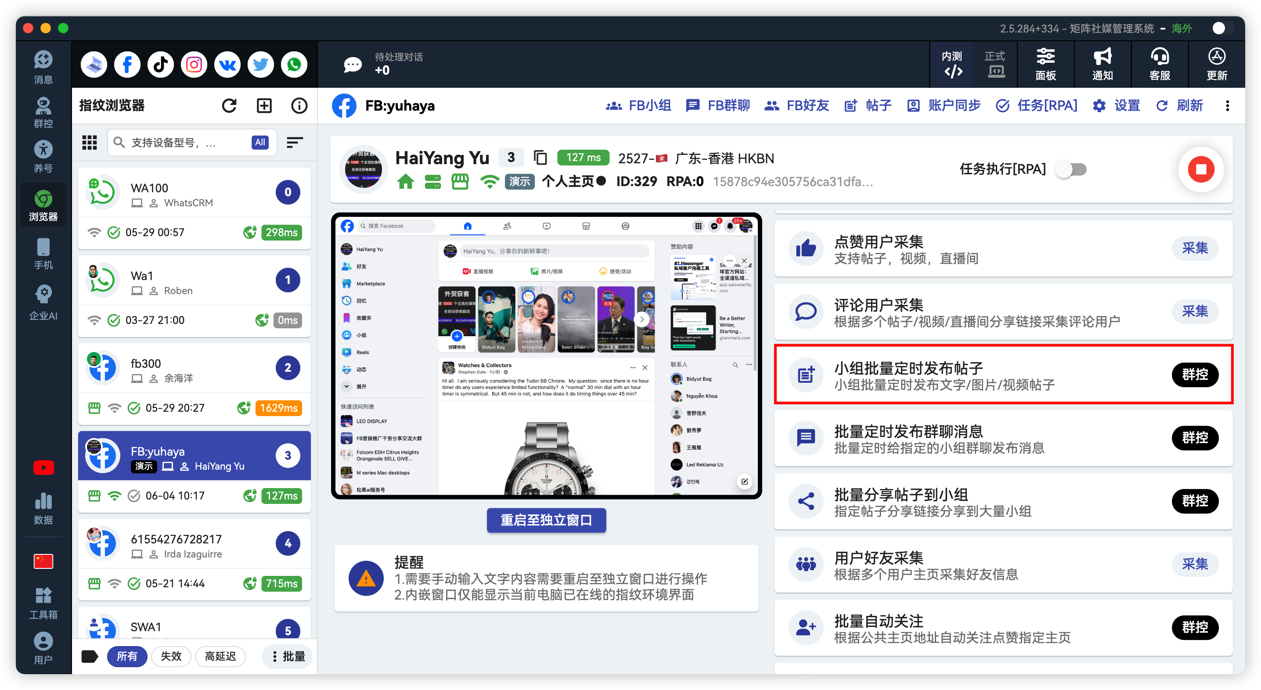Screen dimensions: 1261x690
Task: Open the sort filter list icon
Action: (x=295, y=142)
